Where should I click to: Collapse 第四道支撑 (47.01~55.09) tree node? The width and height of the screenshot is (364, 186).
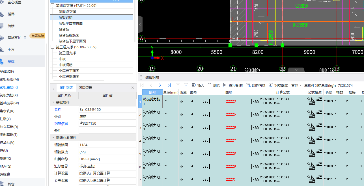tap(53, 5)
